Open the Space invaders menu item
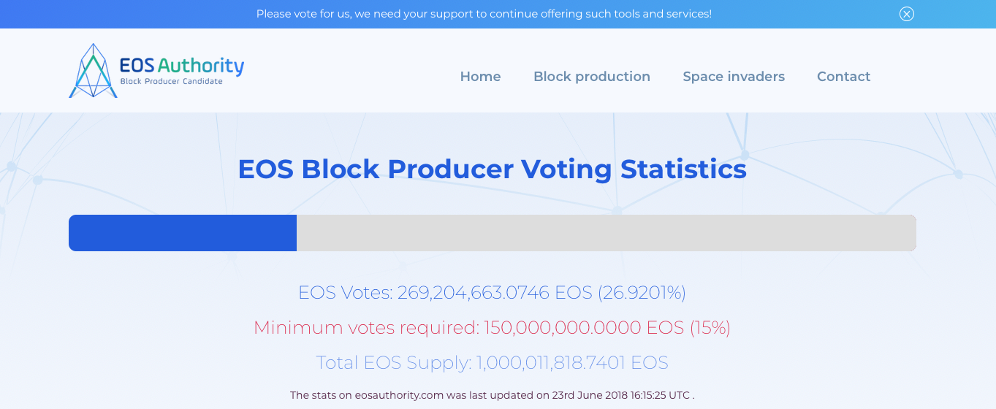 coord(734,77)
